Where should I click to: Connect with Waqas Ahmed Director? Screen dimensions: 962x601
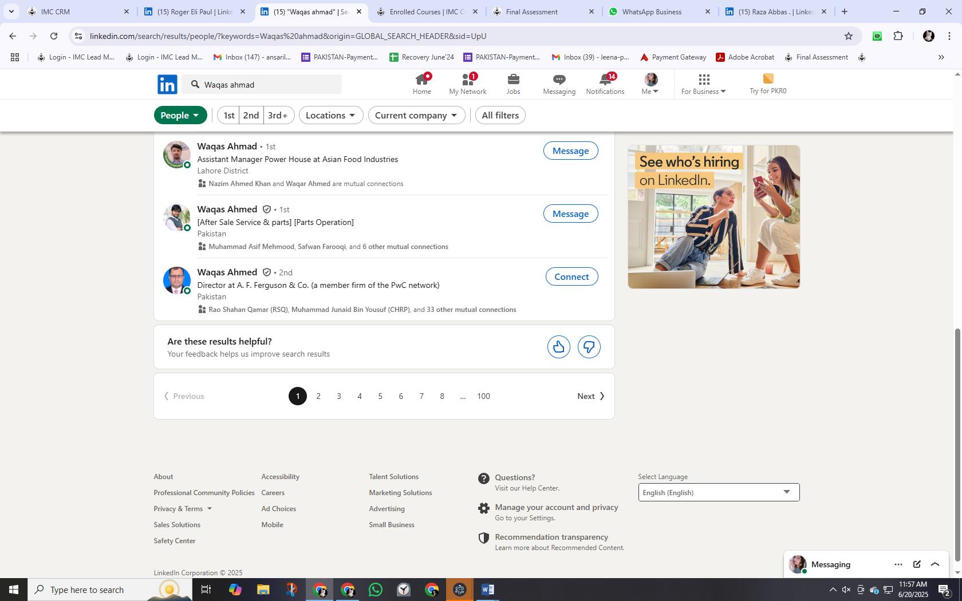(571, 276)
